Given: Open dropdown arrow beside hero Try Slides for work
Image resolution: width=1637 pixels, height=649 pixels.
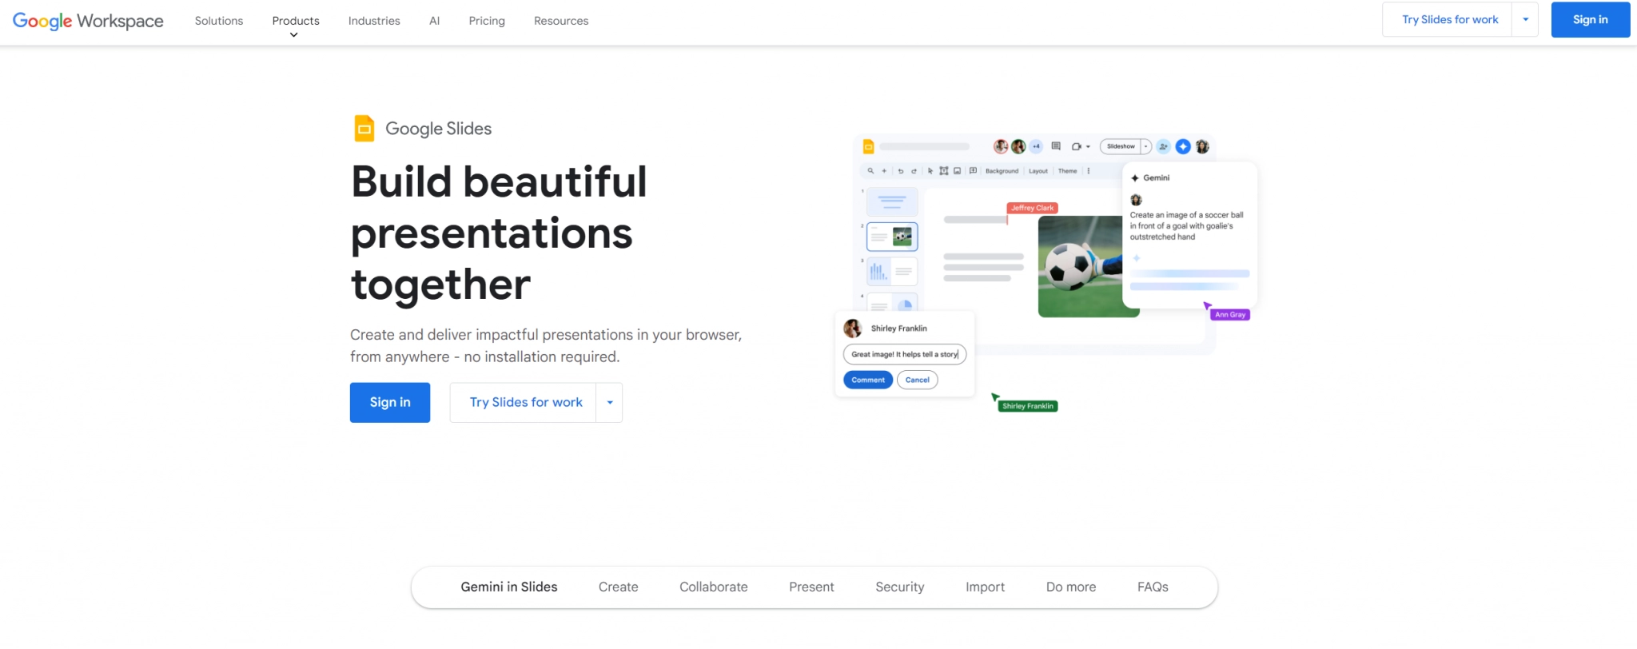Looking at the screenshot, I should 609,403.
